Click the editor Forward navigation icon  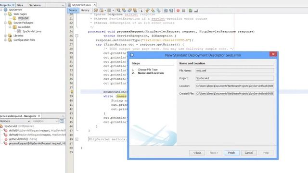[109, 11]
